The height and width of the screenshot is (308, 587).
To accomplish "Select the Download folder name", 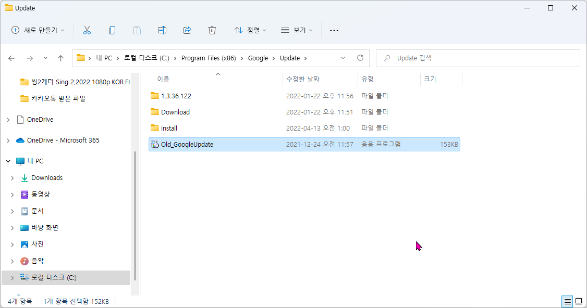I will click(x=175, y=112).
